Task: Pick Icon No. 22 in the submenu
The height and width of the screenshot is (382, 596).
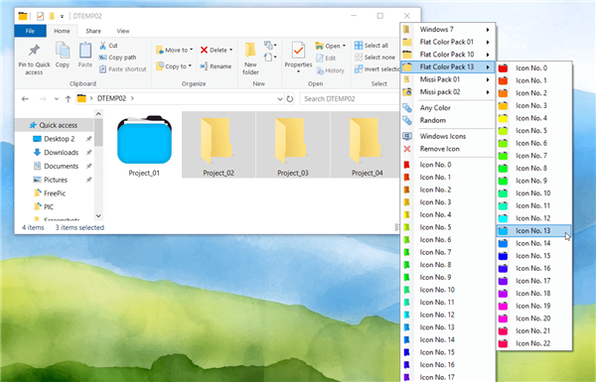Action: point(534,343)
